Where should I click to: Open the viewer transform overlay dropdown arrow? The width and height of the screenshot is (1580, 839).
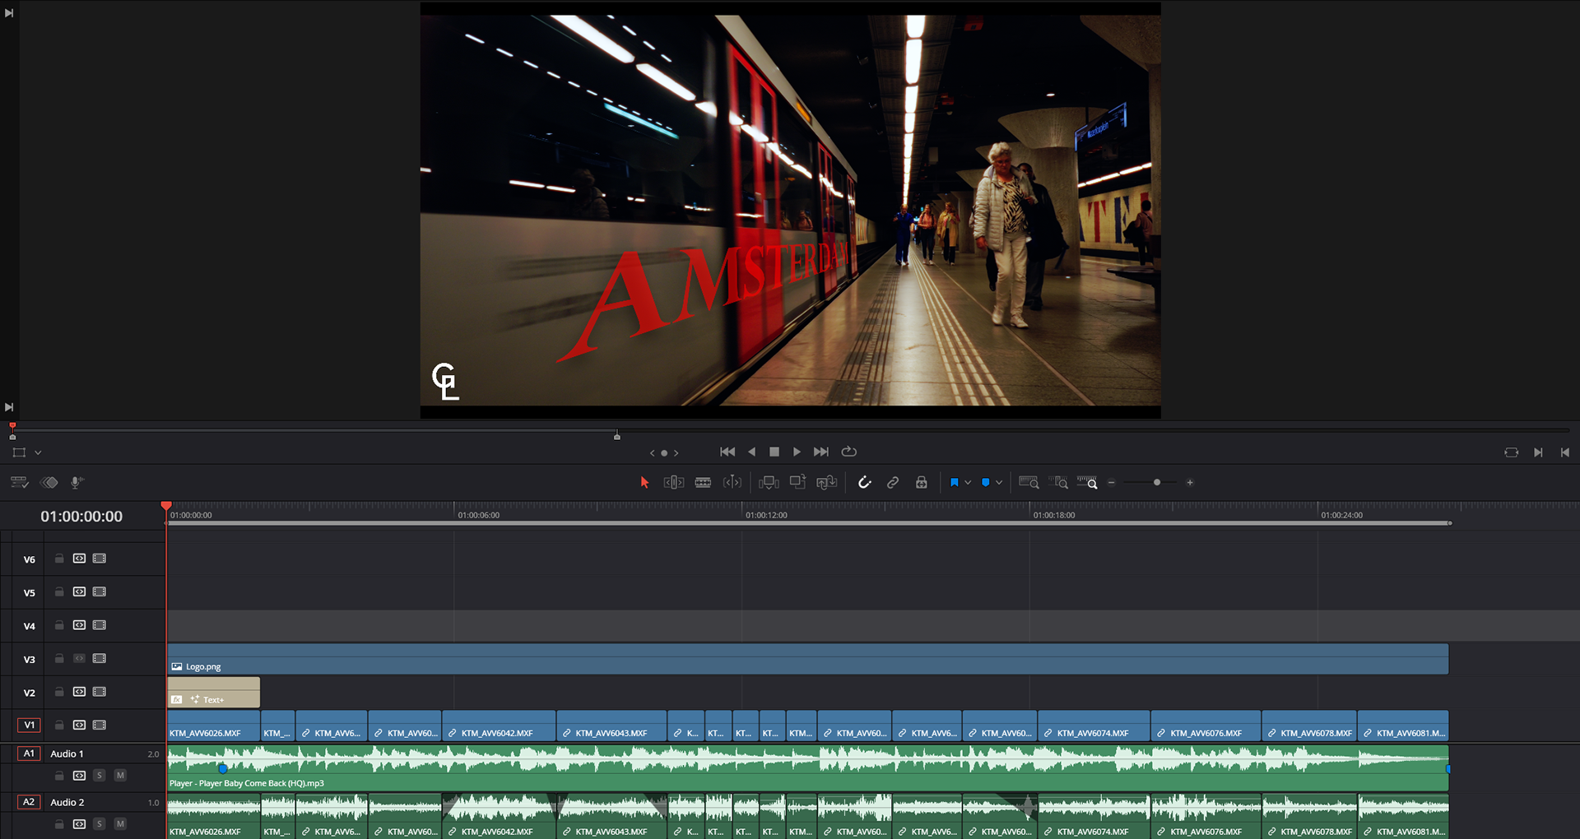click(x=38, y=452)
